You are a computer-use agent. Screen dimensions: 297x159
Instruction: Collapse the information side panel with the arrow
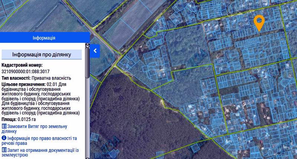click(x=95, y=51)
